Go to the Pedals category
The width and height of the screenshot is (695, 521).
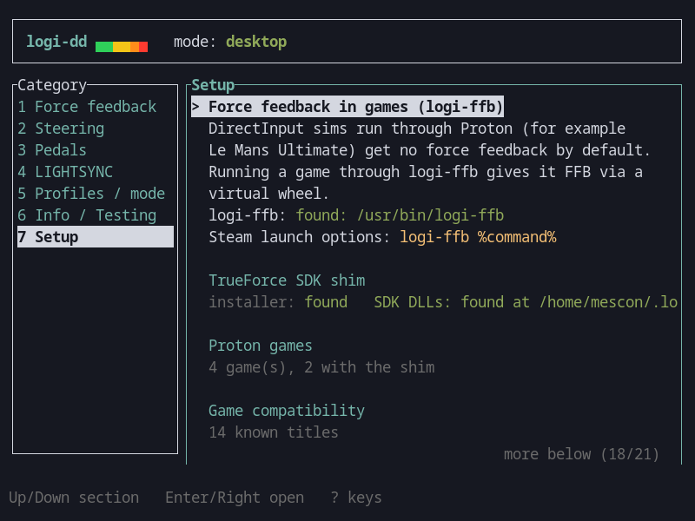(x=96, y=150)
